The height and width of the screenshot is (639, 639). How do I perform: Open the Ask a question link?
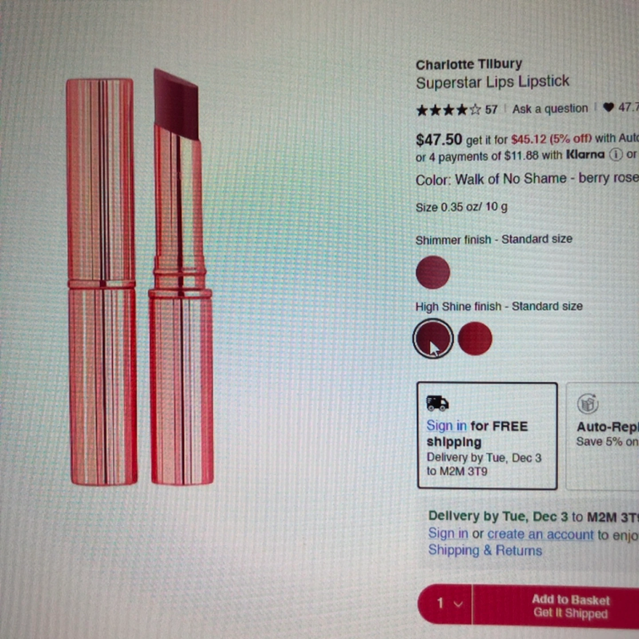550,109
